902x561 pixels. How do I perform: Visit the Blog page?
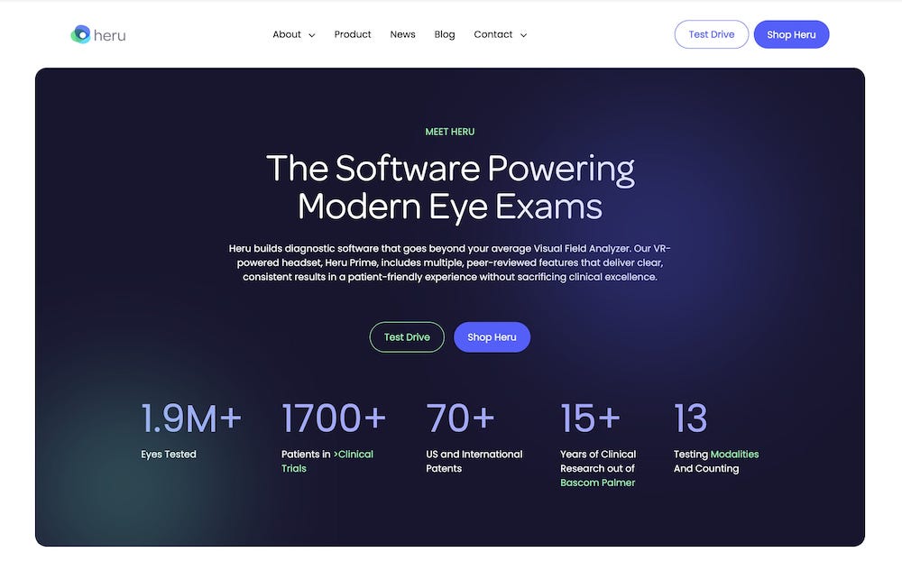coord(445,34)
